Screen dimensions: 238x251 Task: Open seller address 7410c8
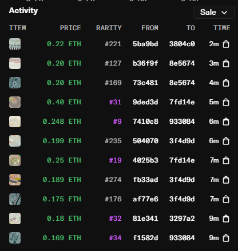[x=145, y=122]
